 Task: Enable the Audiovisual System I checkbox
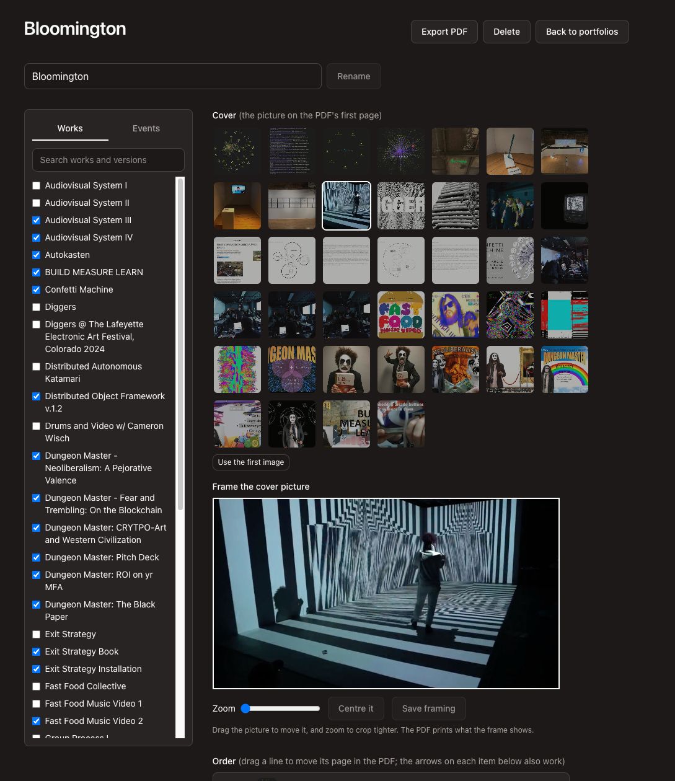tap(36, 185)
